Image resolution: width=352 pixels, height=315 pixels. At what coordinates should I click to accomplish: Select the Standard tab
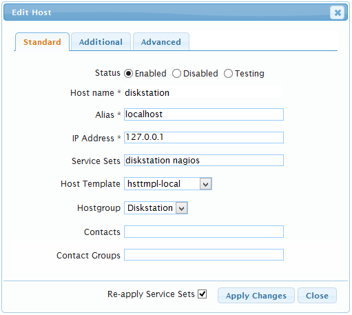pyautogui.click(x=42, y=42)
